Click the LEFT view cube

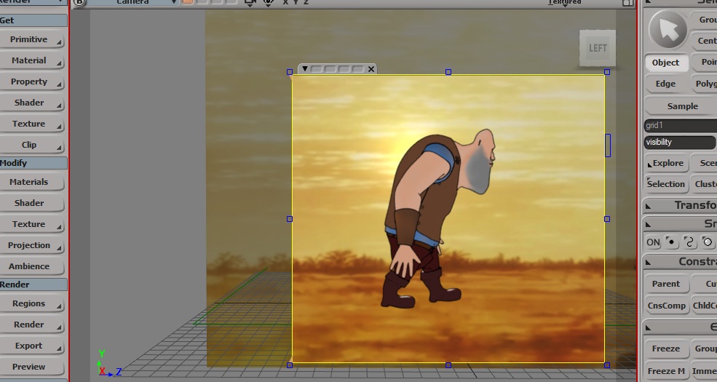pos(598,48)
